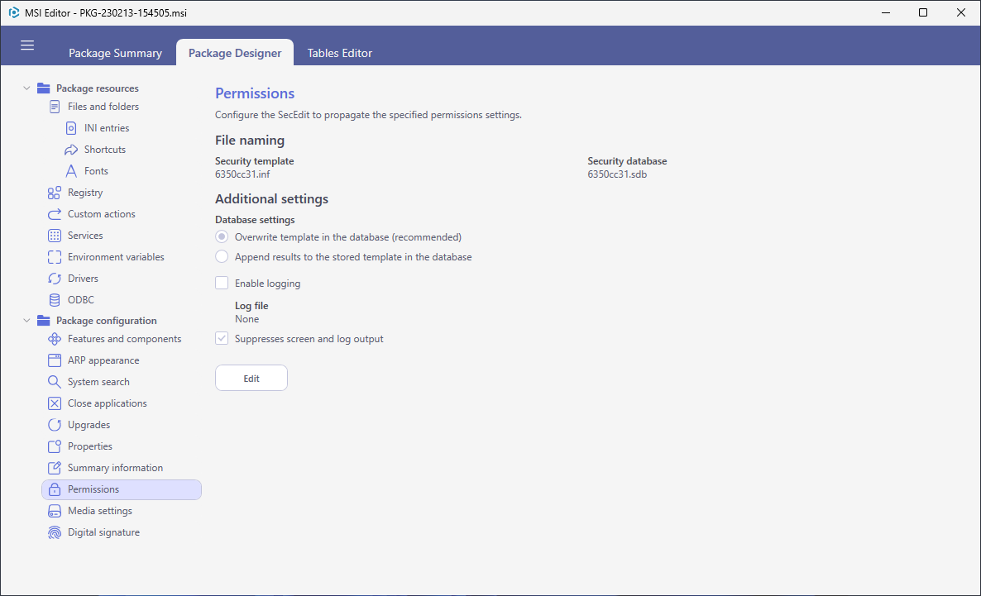Open Close applications section
Image resolution: width=981 pixels, height=596 pixels.
point(107,403)
